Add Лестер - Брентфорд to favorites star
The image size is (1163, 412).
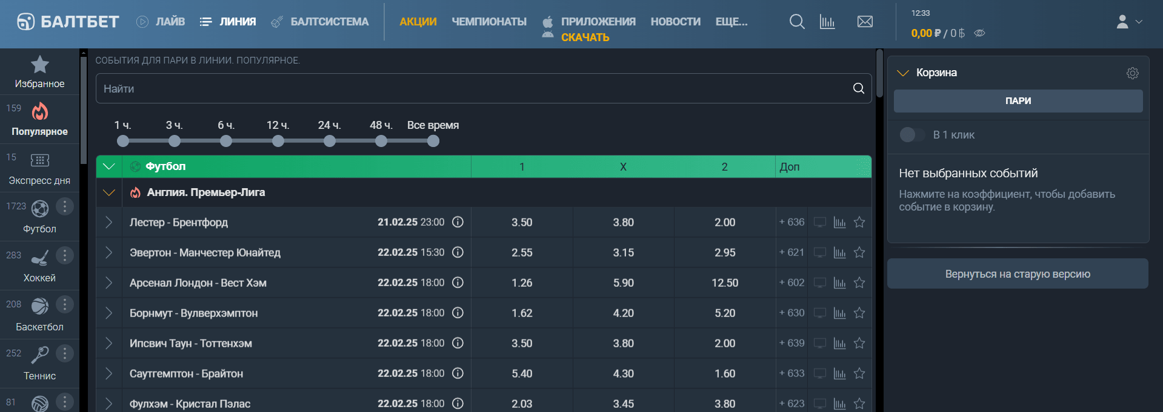[859, 222]
